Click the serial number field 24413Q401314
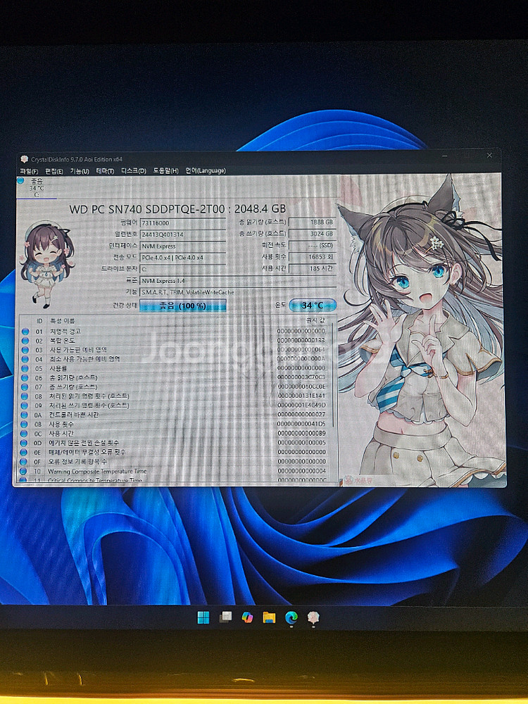This screenshot has height=704, width=528. coord(182,234)
